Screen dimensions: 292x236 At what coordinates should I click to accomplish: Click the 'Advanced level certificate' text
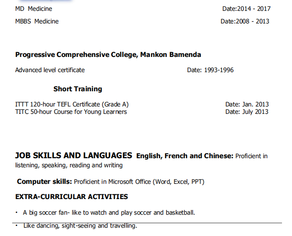click(50, 70)
